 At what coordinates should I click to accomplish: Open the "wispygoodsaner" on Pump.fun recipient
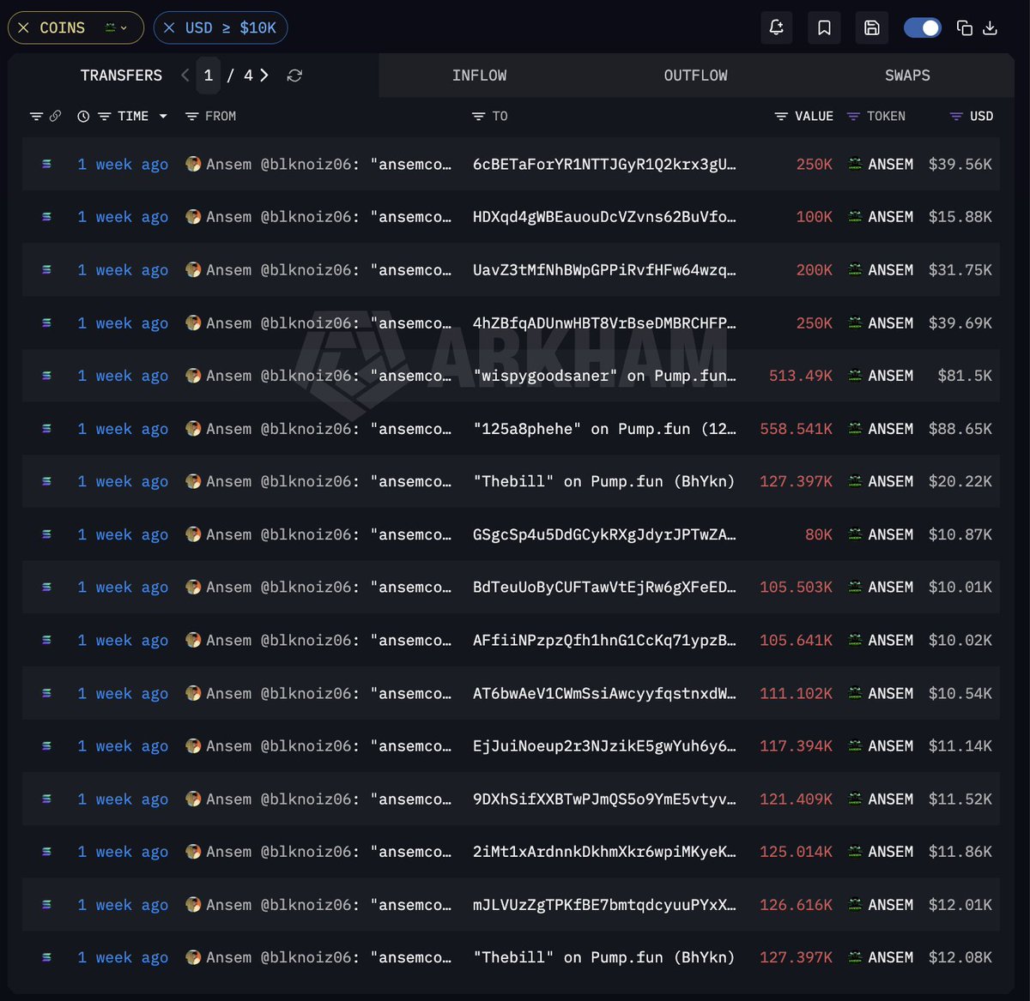click(604, 376)
